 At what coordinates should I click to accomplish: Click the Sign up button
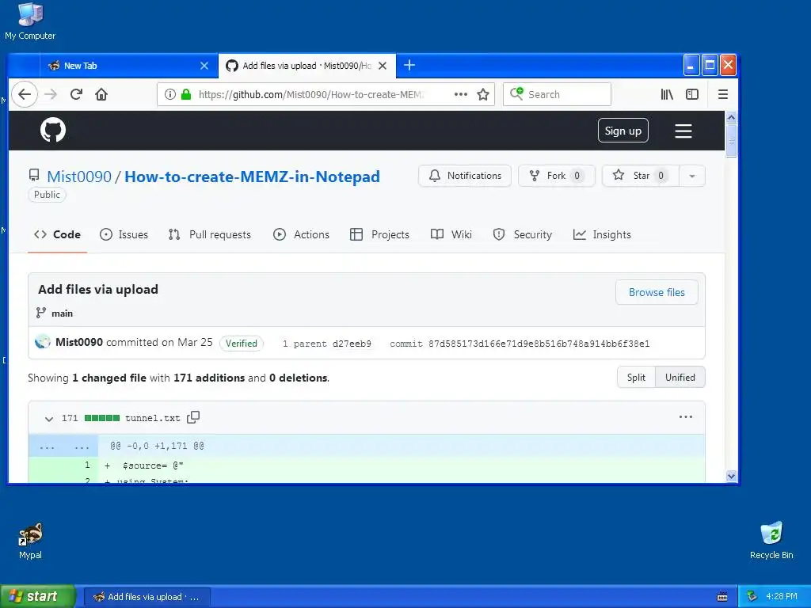623,131
